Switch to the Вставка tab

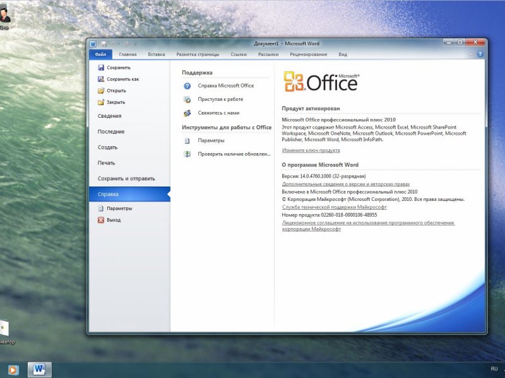pyautogui.click(x=157, y=54)
